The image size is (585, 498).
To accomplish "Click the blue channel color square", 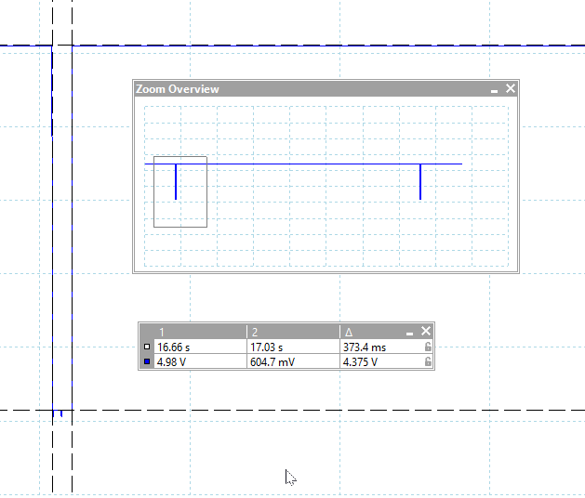I will [146, 361].
